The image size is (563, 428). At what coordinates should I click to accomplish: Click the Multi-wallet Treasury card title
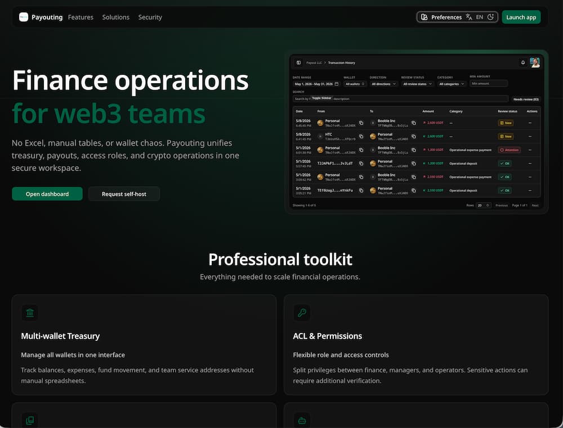click(x=60, y=336)
